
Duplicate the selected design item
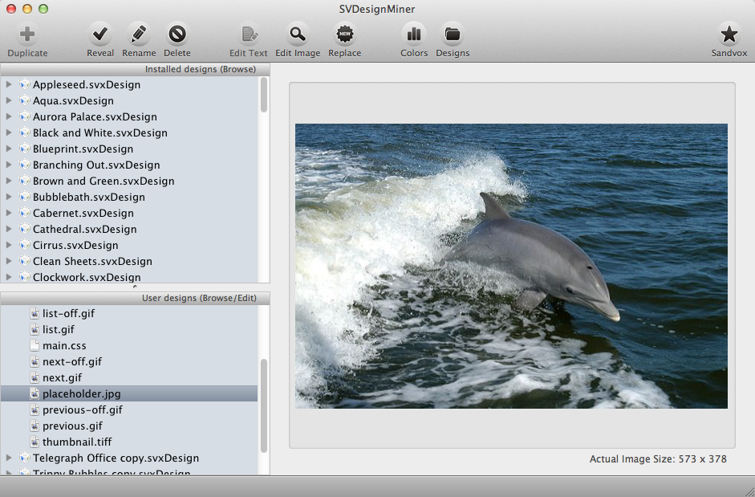click(x=26, y=36)
